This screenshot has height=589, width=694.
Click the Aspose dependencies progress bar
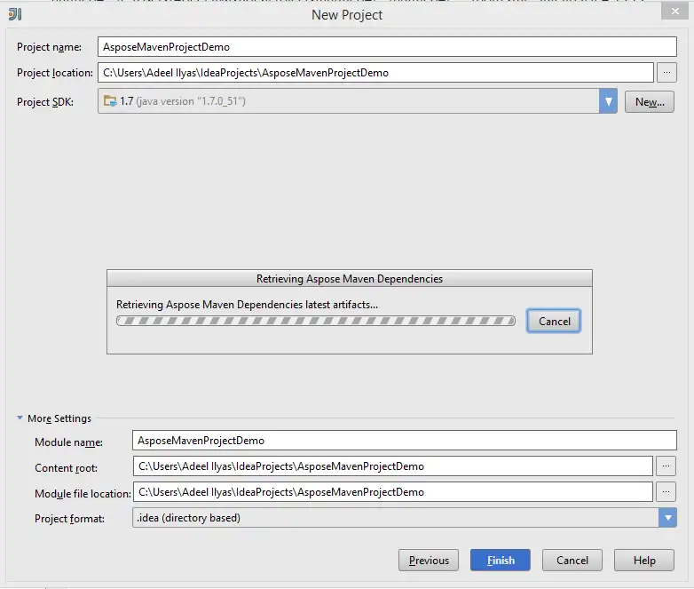coord(316,321)
